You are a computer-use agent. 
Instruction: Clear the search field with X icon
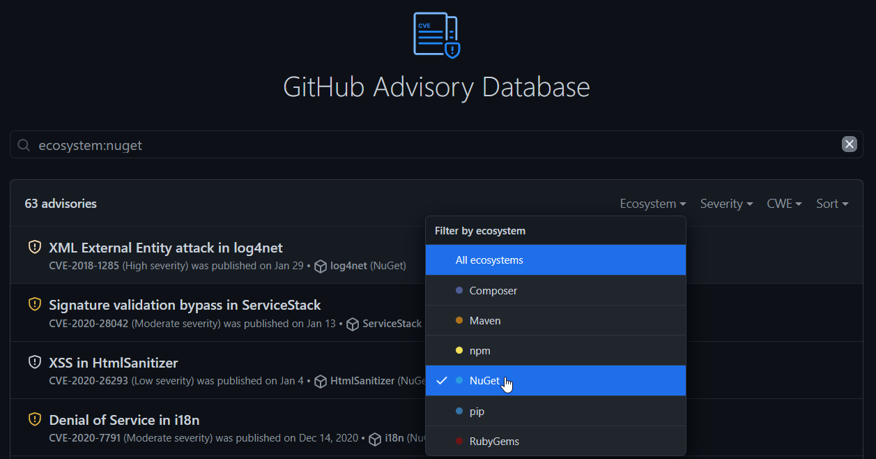click(849, 144)
